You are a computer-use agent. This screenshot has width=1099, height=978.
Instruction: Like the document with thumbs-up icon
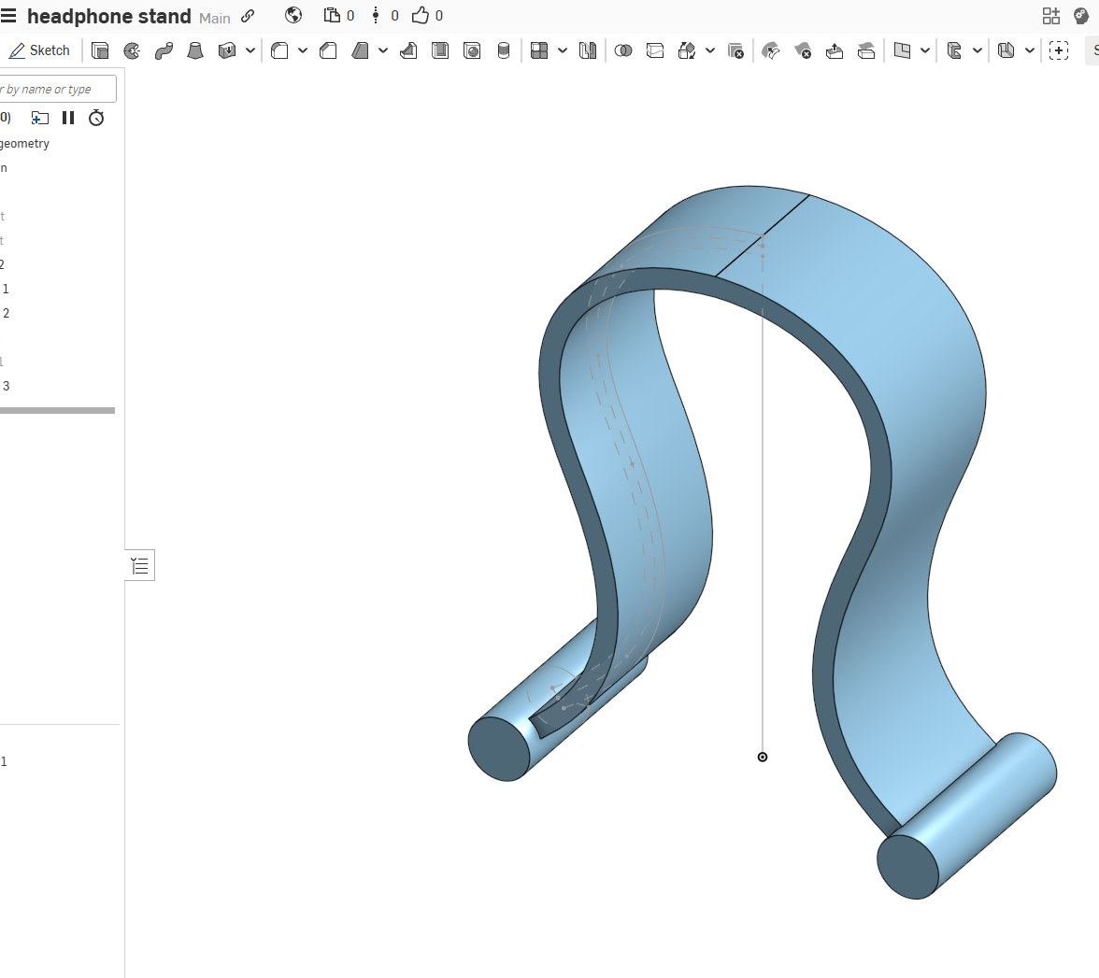(420, 15)
